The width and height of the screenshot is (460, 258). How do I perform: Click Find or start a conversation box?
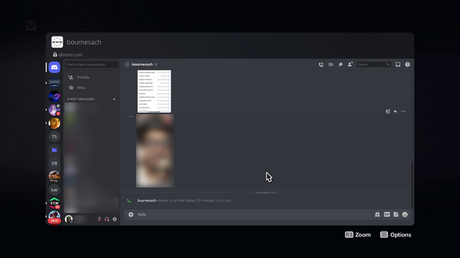[91, 64]
